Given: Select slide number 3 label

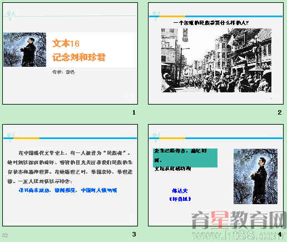Looking at the screenshot, I should [134, 234].
